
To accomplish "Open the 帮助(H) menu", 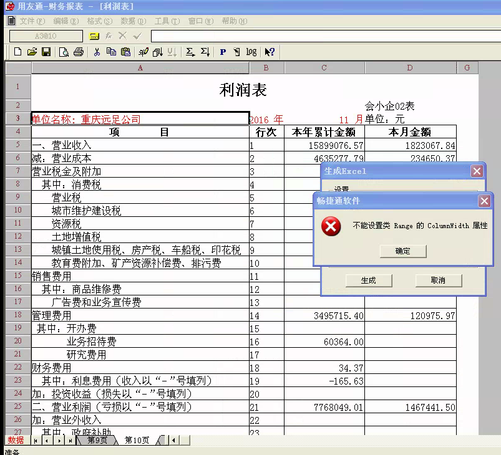I will tap(235, 21).
